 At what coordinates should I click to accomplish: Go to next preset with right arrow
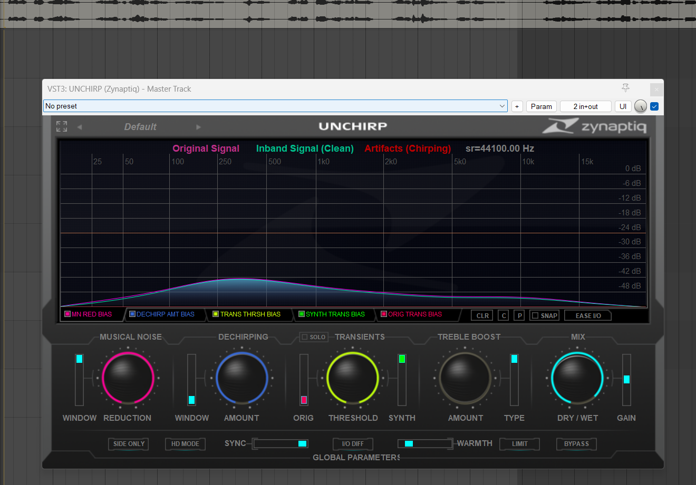tap(199, 127)
